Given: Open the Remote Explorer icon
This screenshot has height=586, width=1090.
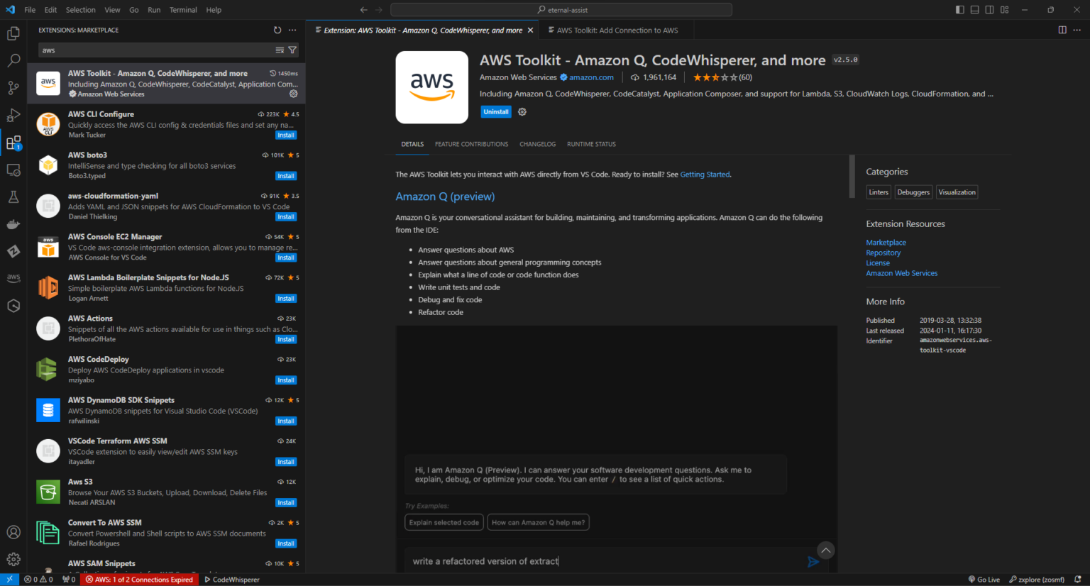Looking at the screenshot, I should click(13, 170).
